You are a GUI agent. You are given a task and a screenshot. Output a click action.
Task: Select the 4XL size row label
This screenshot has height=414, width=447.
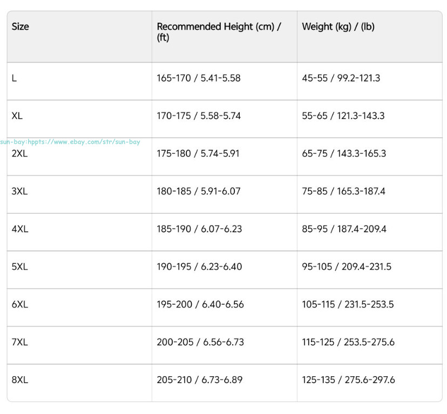(20, 229)
